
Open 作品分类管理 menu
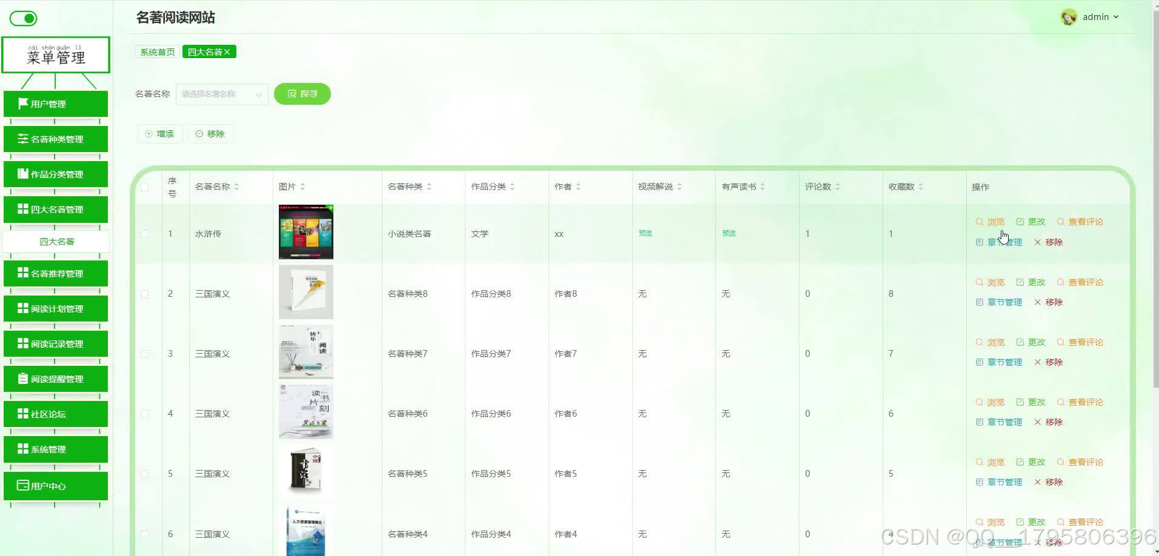pyautogui.click(x=56, y=174)
